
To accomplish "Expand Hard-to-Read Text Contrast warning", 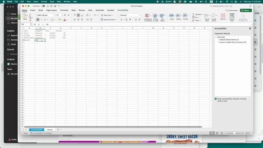I will click(x=218, y=42).
